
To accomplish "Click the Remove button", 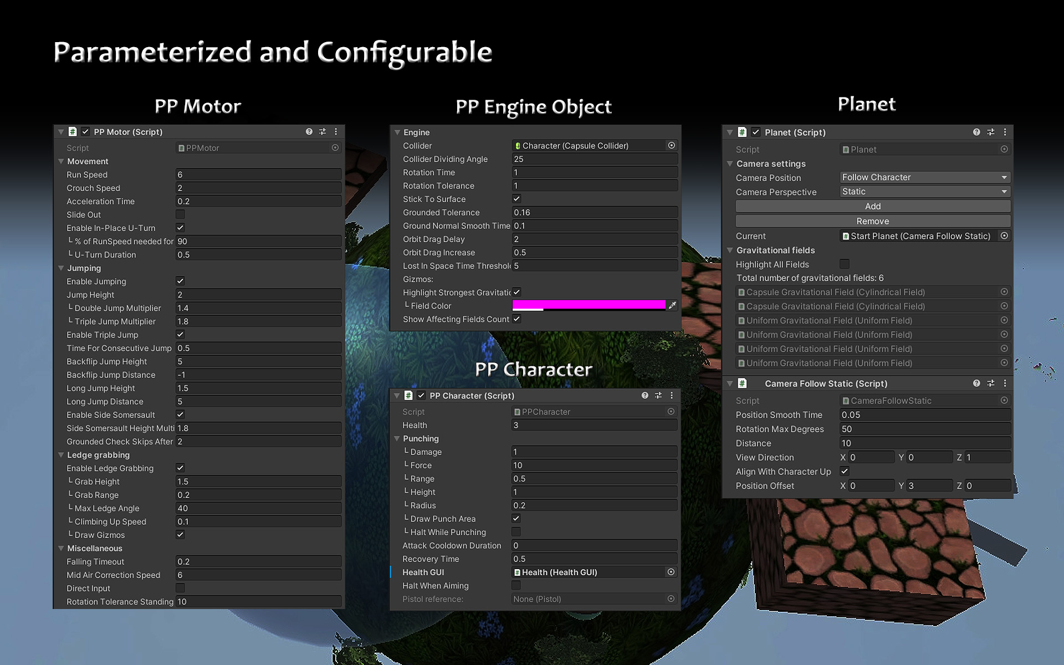I will 873,221.
